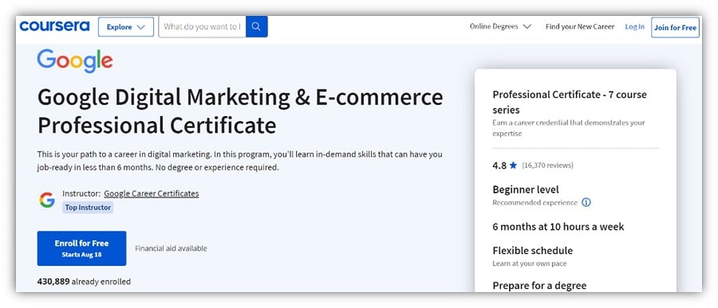Click the 'Learn at your own pace' text

coord(530,263)
